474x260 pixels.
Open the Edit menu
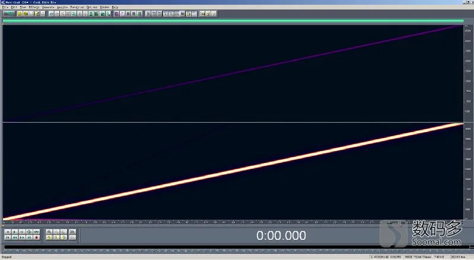click(x=14, y=7)
